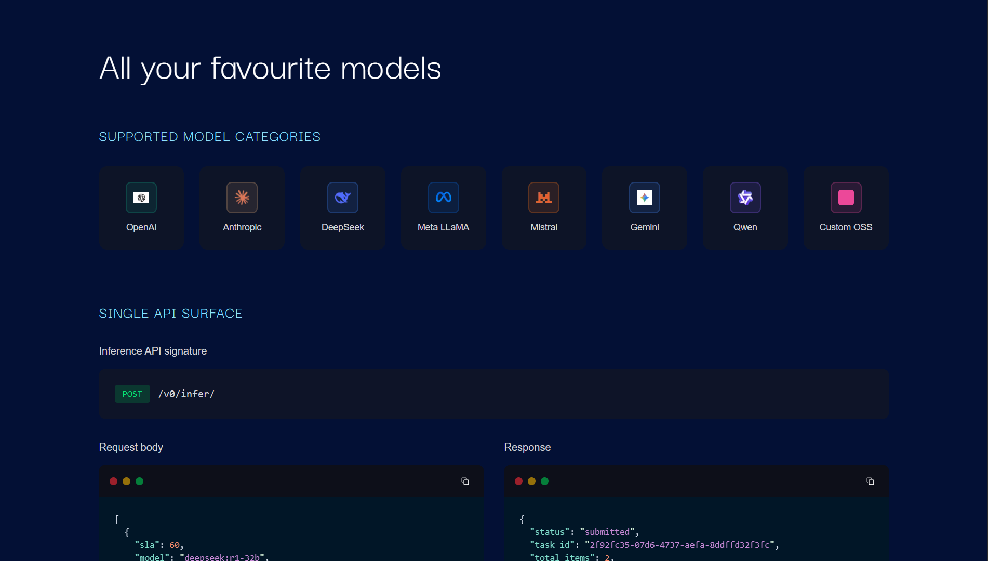Image resolution: width=988 pixels, height=561 pixels.
Task: Copy the Request body code snippet
Action: [x=465, y=481]
